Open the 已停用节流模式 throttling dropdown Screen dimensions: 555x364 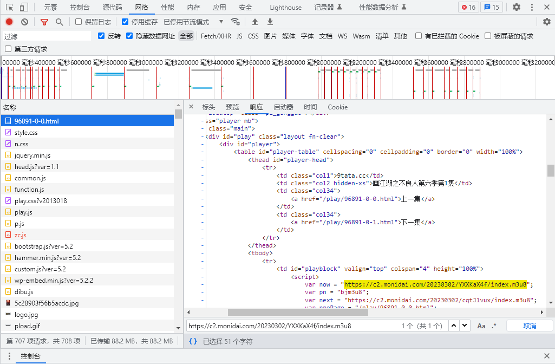click(193, 22)
